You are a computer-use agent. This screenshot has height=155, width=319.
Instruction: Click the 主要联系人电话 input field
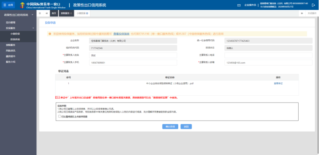[x=268, y=55]
